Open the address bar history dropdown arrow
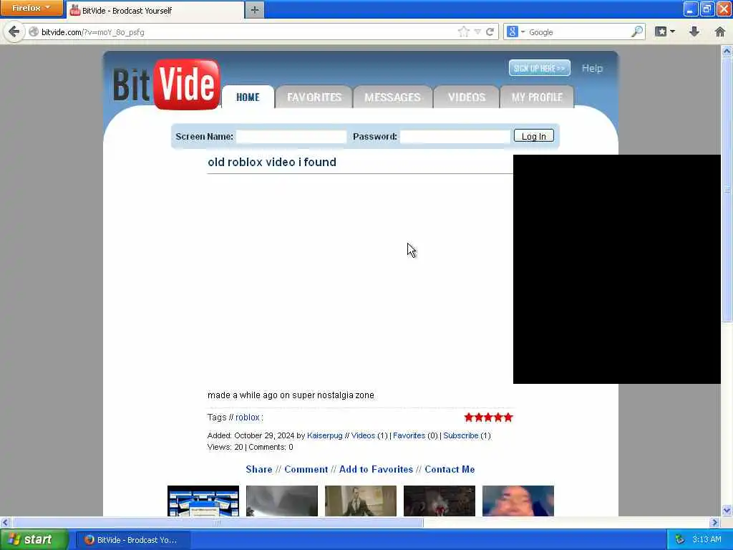This screenshot has width=733, height=550. [x=477, y=32]
